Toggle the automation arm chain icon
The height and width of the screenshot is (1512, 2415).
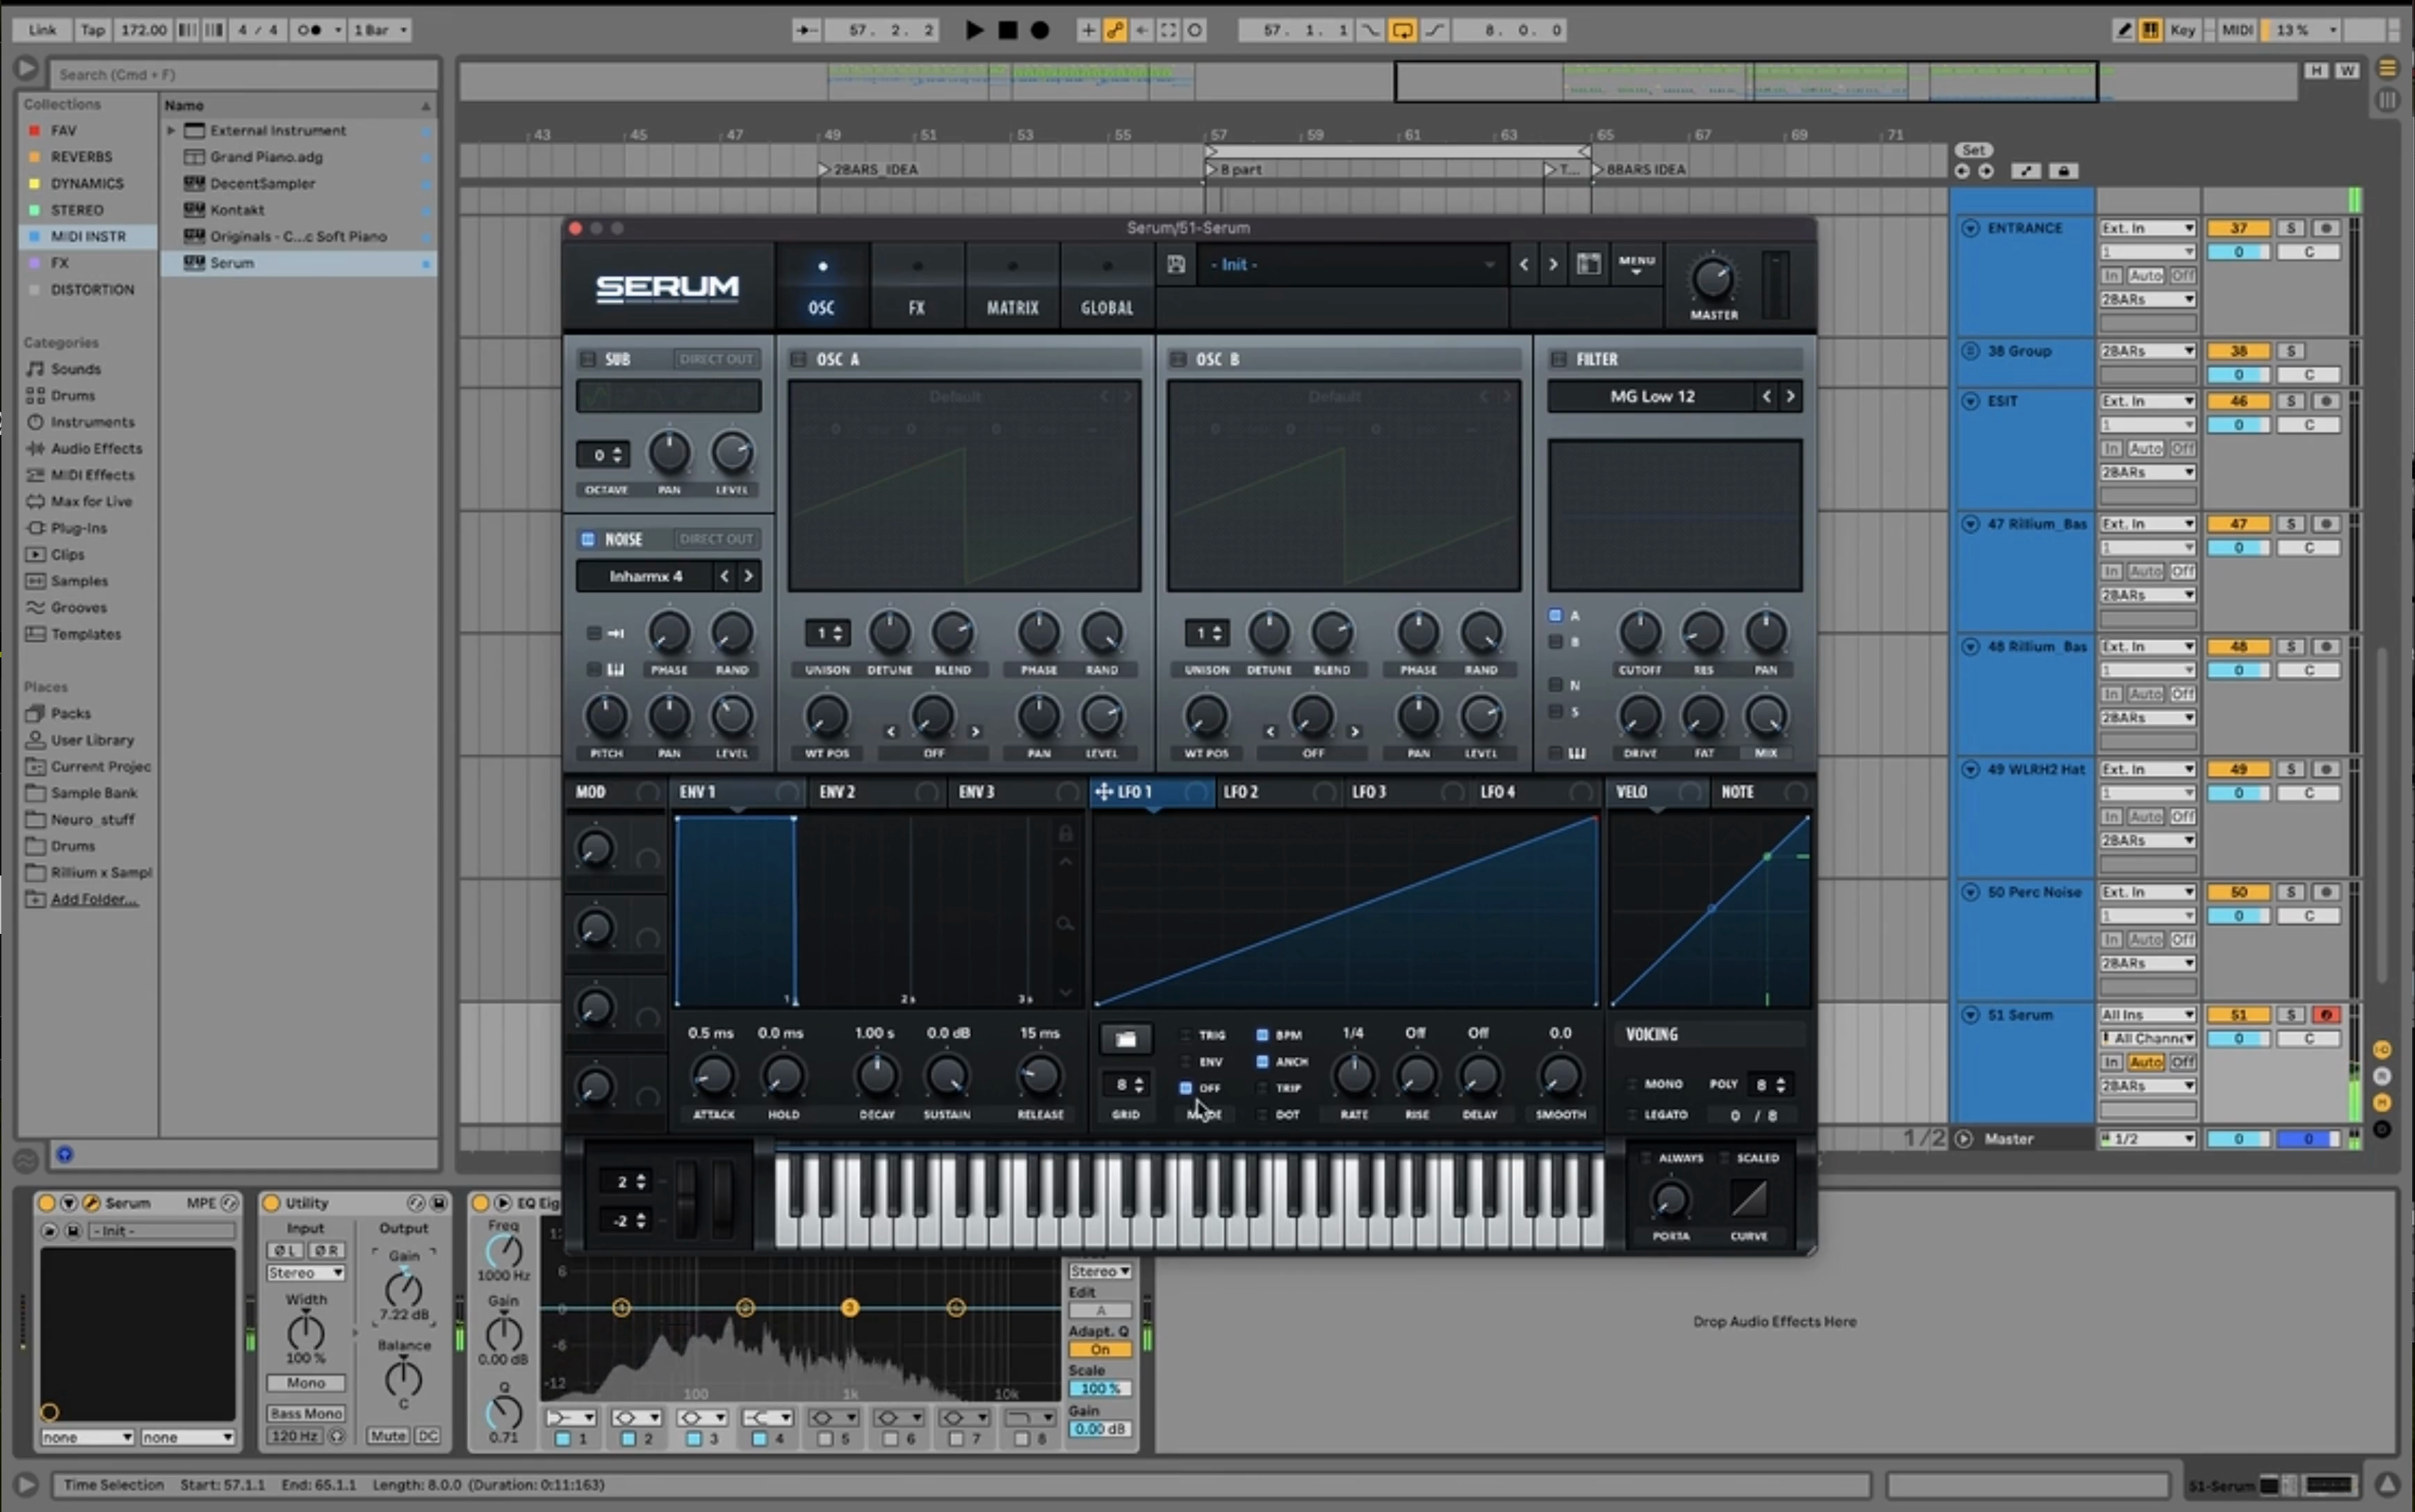point(1114,30)
